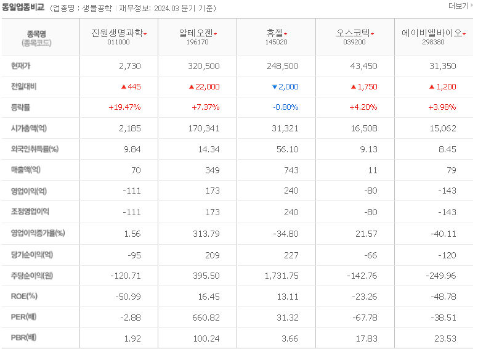
Task: Click the PBR value 23.53
Action: (445, 339)
